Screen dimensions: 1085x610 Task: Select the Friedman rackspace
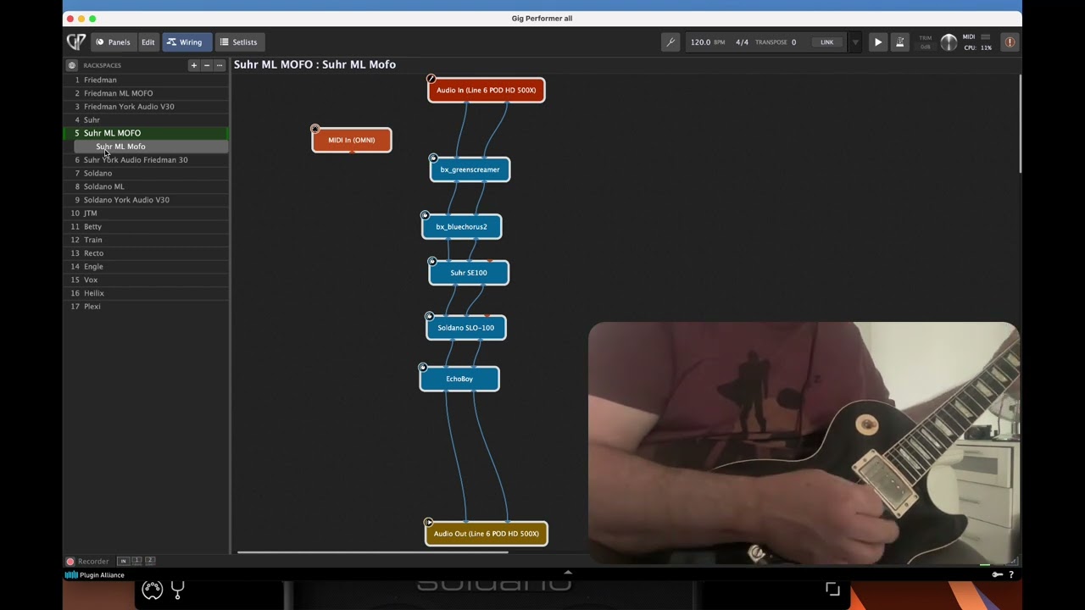click(x=146, y=80)
